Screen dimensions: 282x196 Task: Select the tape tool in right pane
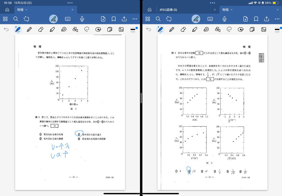(x=206, y=29)
